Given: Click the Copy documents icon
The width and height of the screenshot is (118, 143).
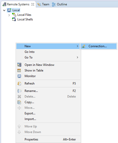Looking at the screenshot, I should (19, 102).
